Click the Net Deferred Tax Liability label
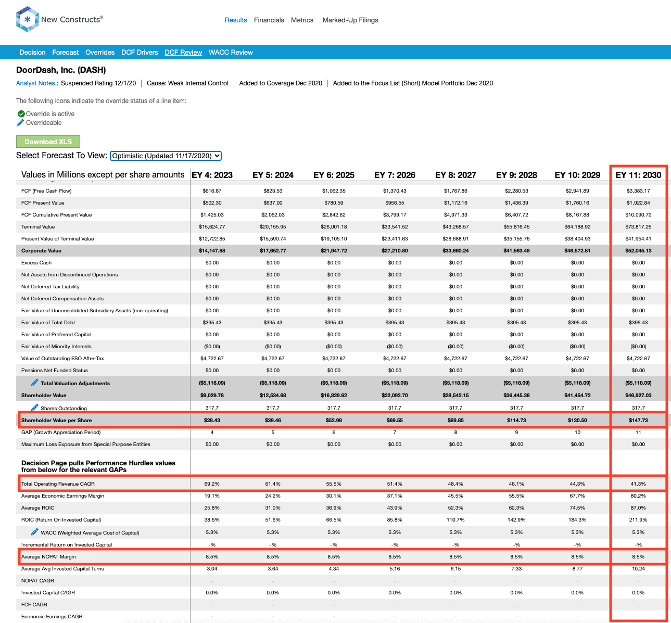This screenshot has width=671, height=623. pyautogui.click(x=50, y=287)
